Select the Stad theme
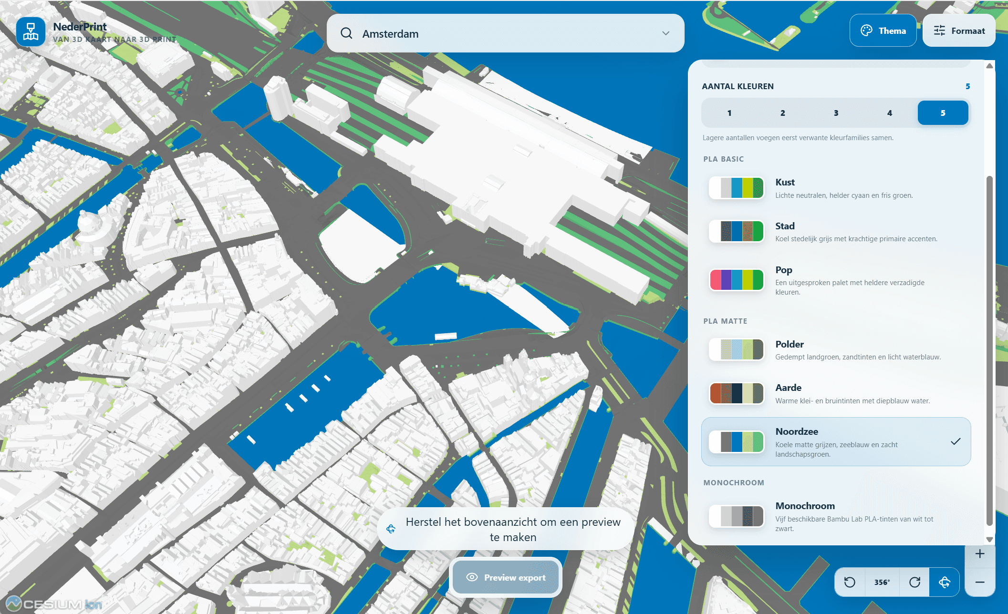This screenshot has height=614, width=1008. [x=836, y=232]
